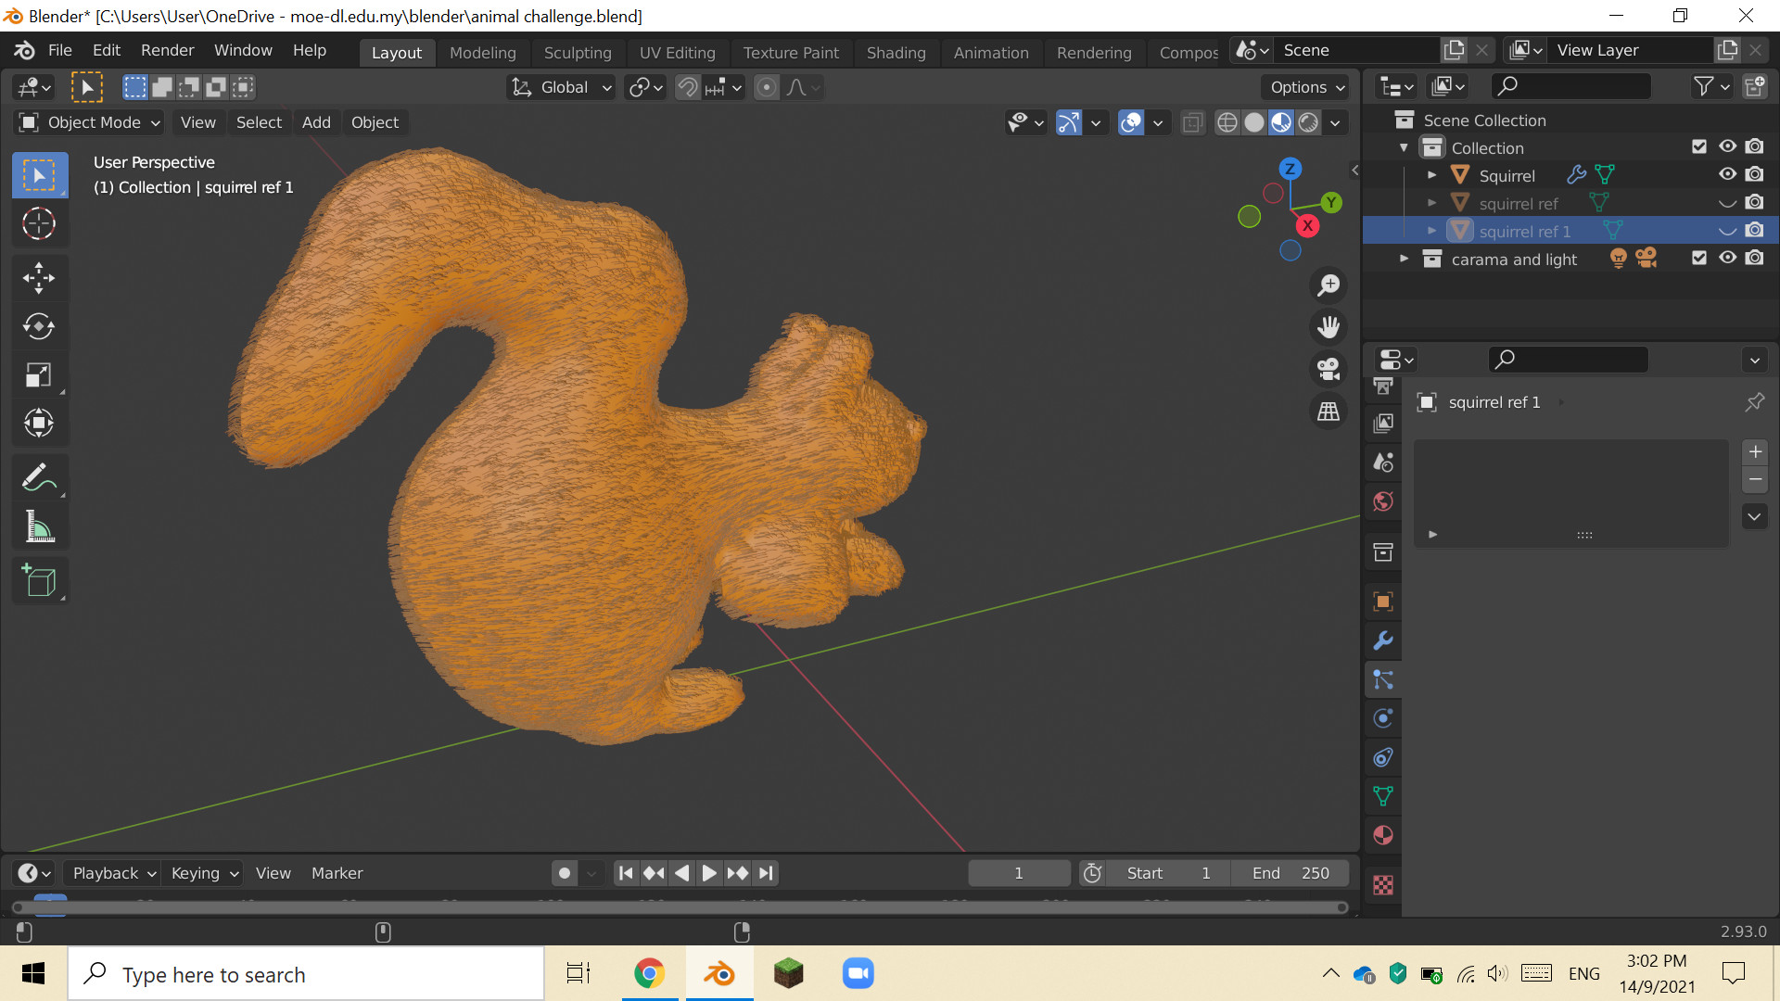Activate the Measure tool
This screenshot has width=1780, height=1001.
[39, 526]
